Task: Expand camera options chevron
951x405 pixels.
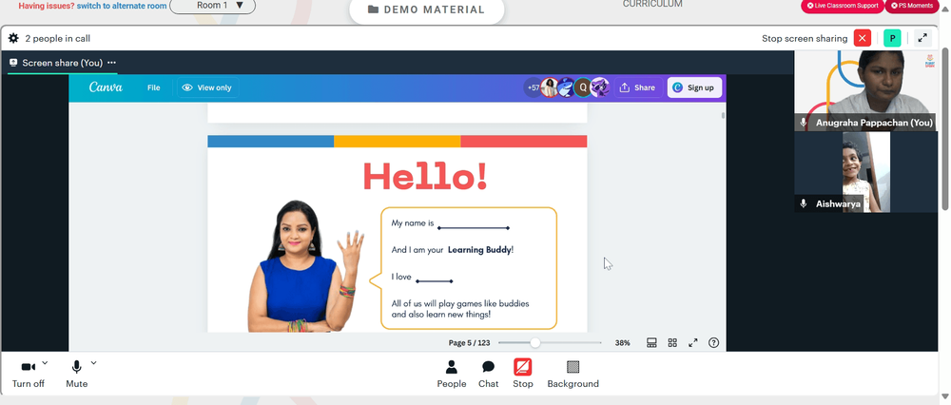Action: 45,363
